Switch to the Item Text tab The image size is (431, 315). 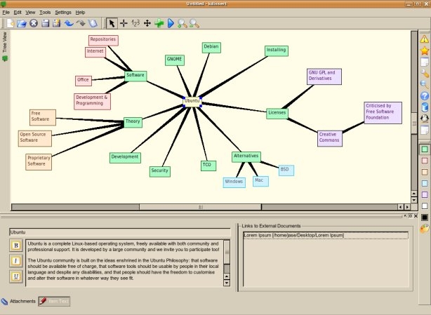pyautogui.click(x=54, y=301)
